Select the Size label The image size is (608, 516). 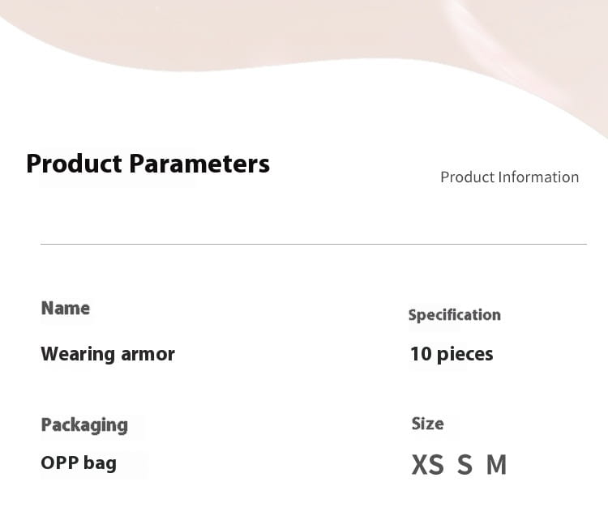coord(427,424)
